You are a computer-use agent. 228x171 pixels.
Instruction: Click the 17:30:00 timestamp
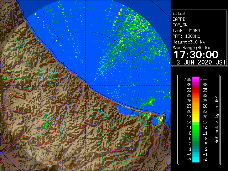point(196,55)
